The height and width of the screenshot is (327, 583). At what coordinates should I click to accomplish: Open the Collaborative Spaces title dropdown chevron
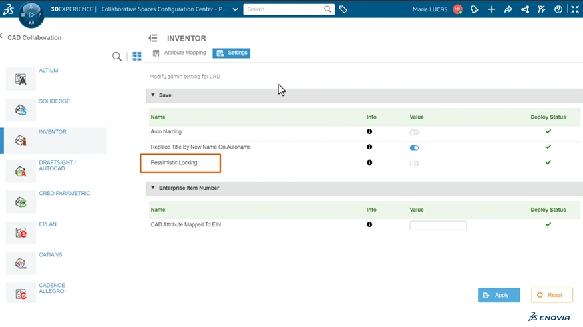(x=235, y=9)
